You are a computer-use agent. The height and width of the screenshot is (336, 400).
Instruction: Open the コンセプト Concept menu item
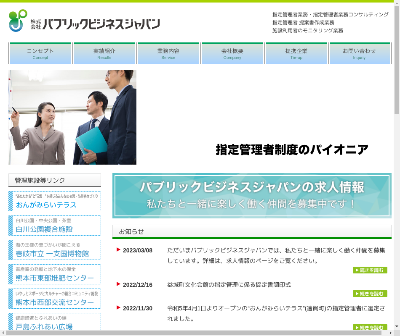tap(40, 53)
